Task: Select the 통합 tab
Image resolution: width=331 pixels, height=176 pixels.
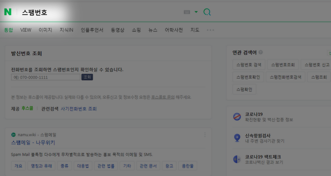Action: tap(9, 30)
